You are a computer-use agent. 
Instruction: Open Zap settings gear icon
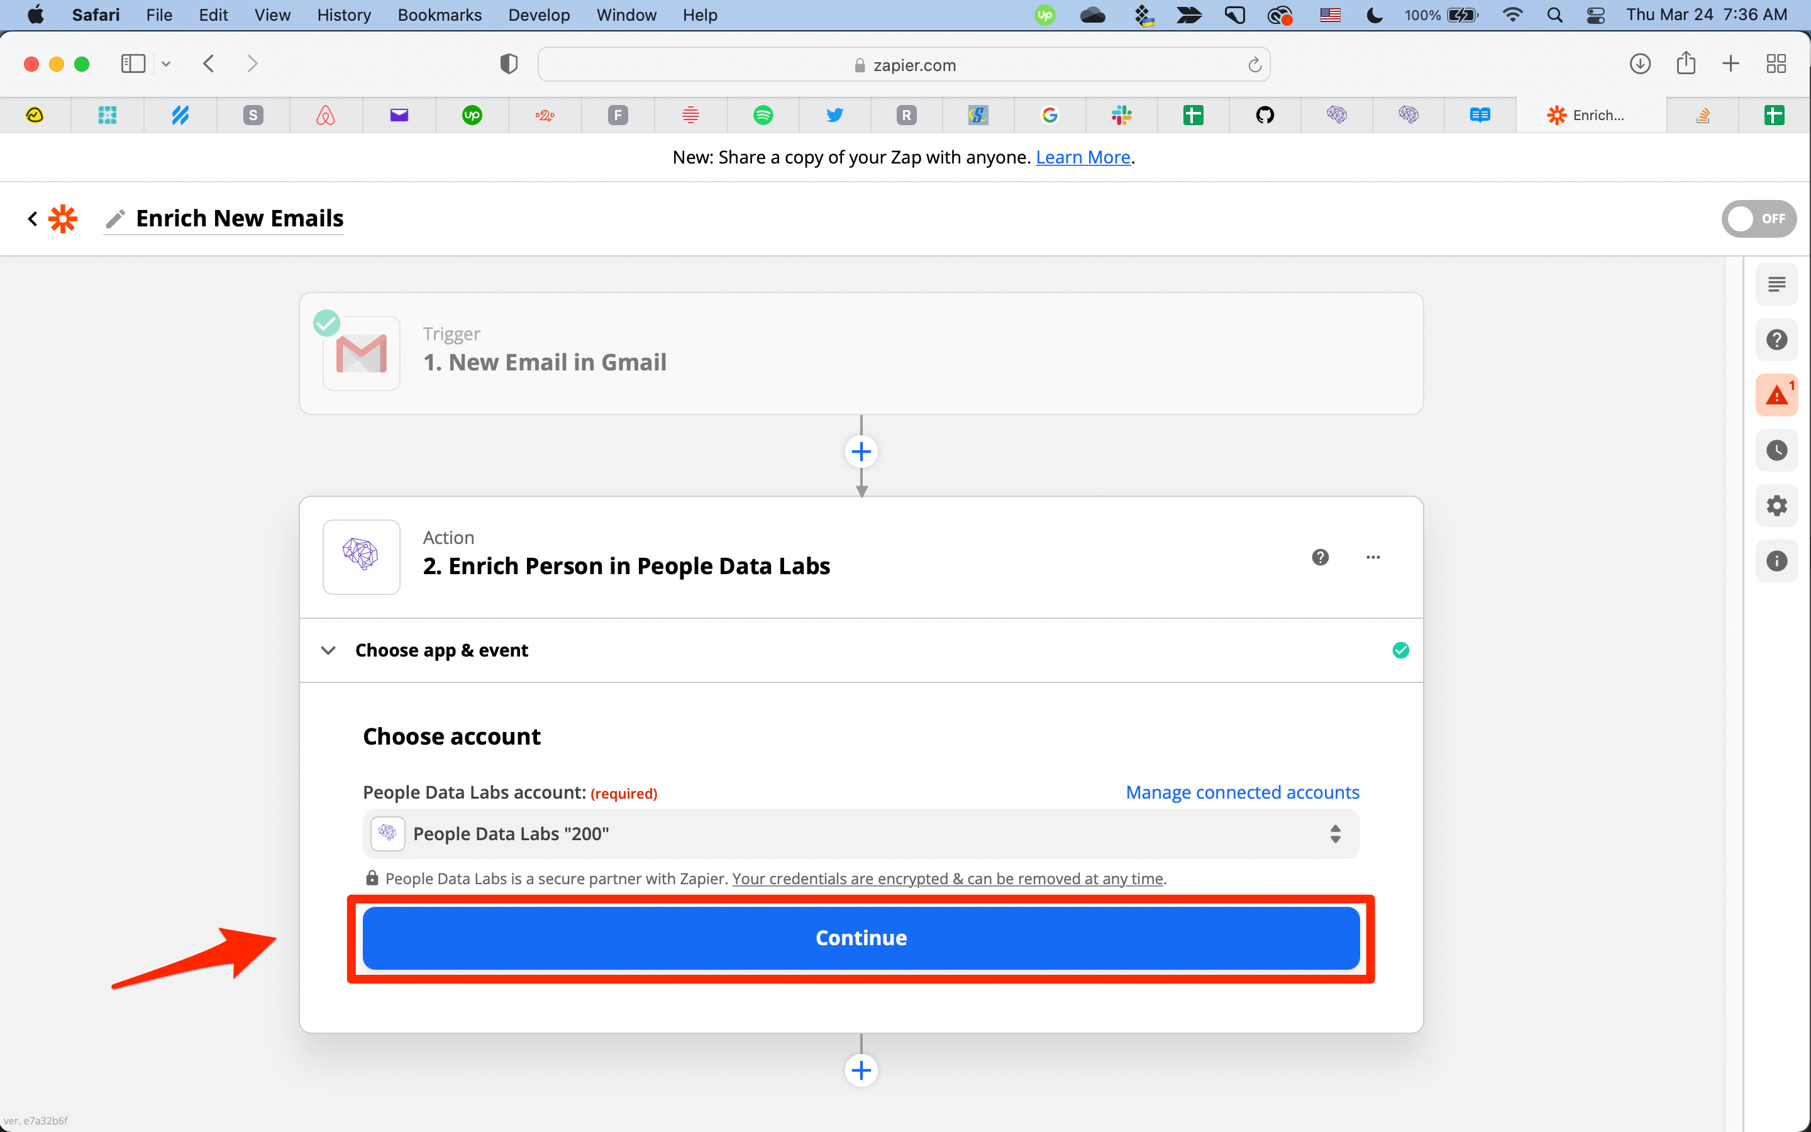pos(1776,506)
